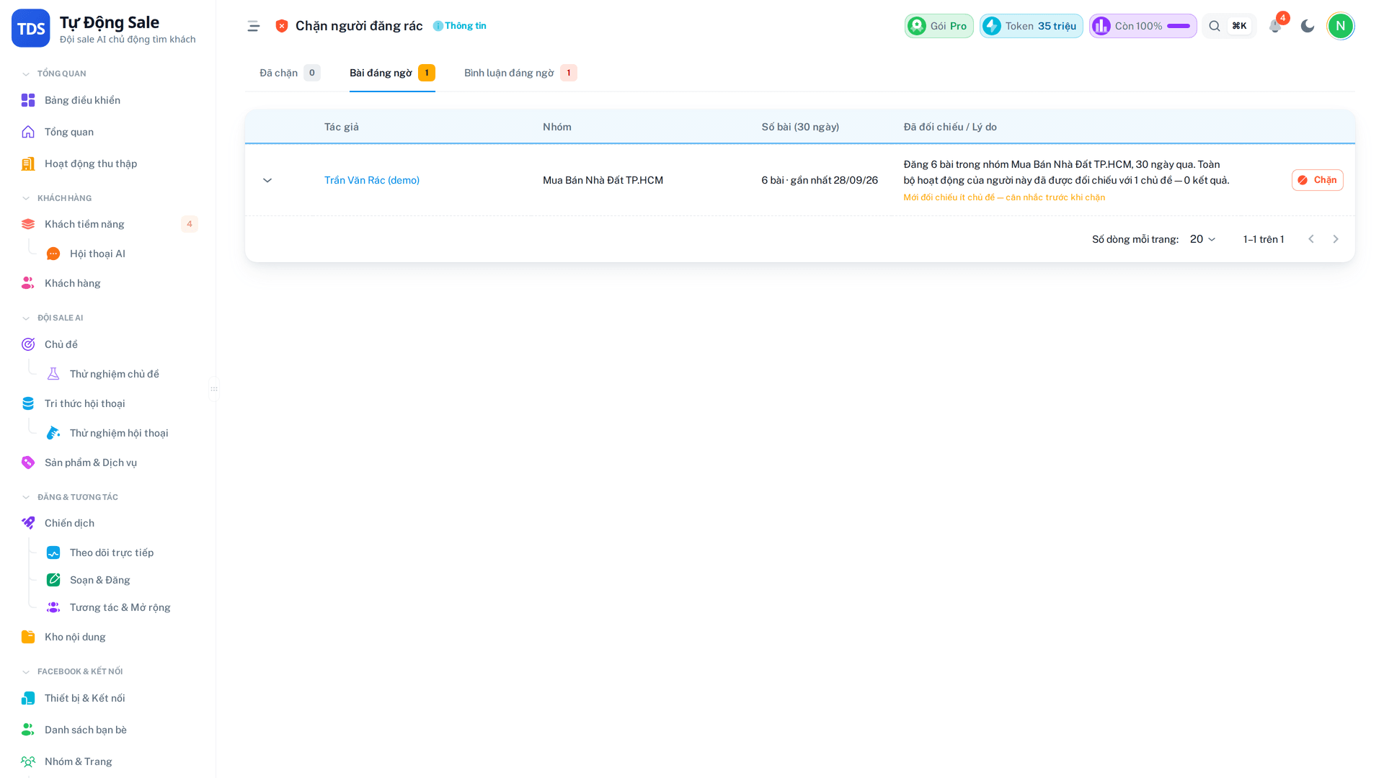Open Khách tiềm năng layers icon
Screen dimensions: 1384x778
point(28,224)
